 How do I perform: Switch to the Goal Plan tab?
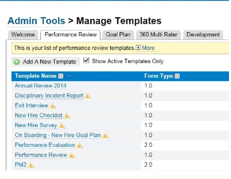[x=118, y=35]
